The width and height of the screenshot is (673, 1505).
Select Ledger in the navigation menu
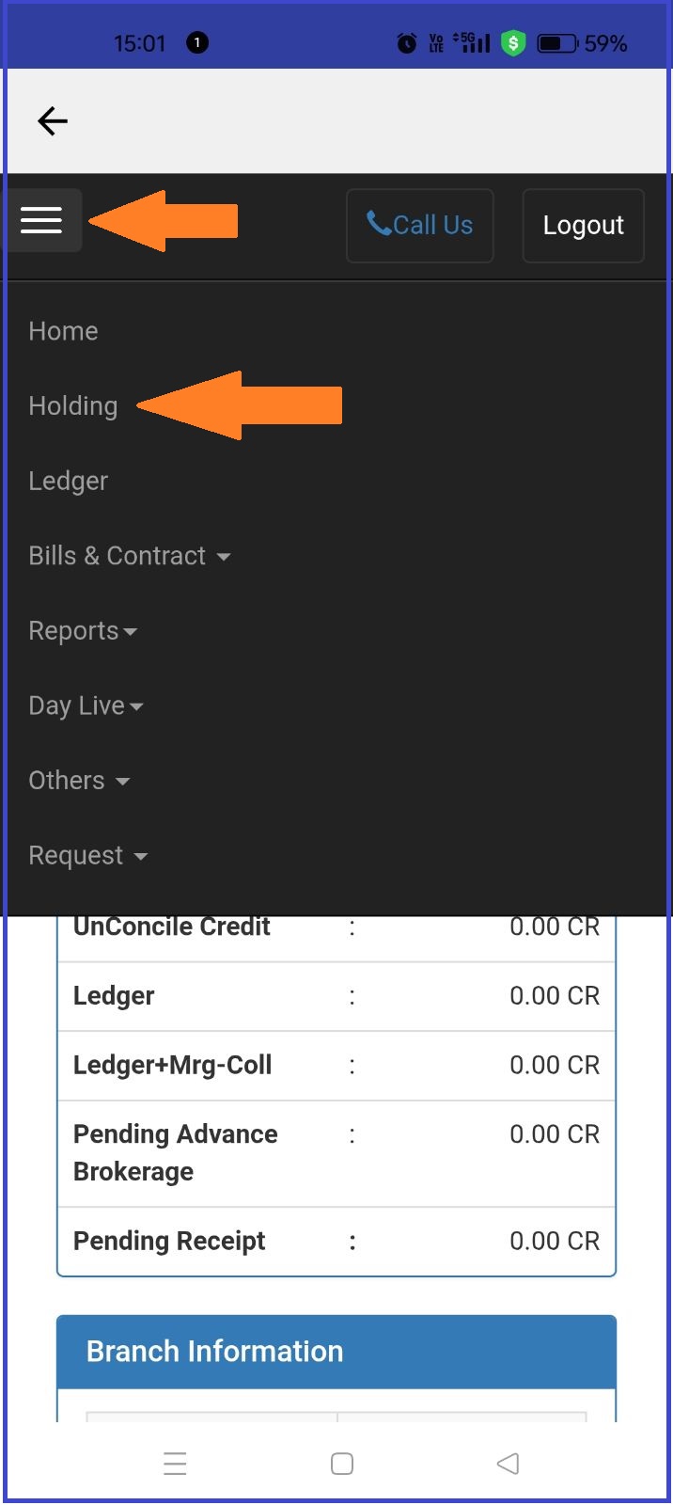[68, 481]
